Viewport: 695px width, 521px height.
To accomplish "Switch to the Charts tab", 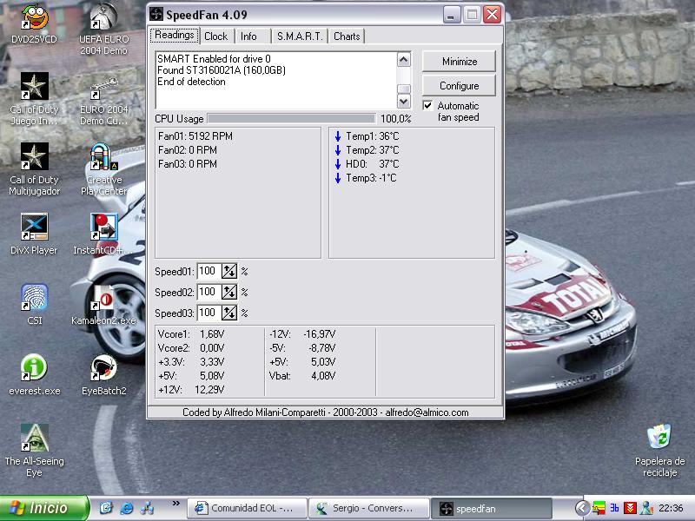I will pyautogui.click(x=347, y=36).
